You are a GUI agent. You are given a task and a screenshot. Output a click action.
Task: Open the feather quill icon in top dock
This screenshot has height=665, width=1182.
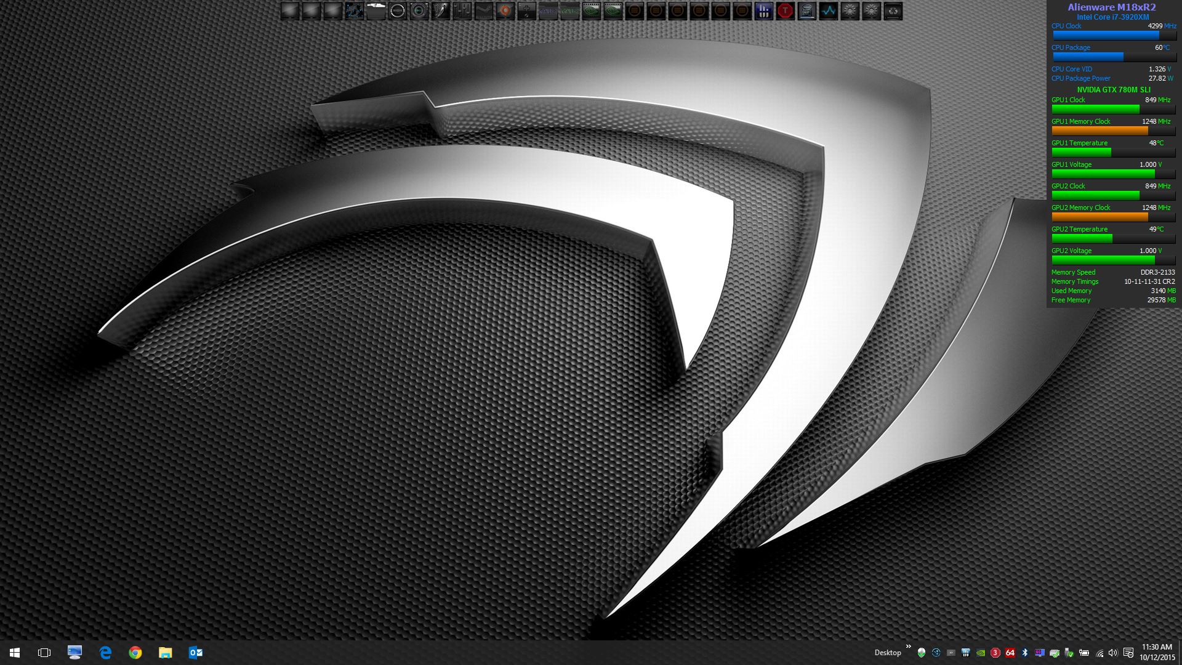[440, 10]
